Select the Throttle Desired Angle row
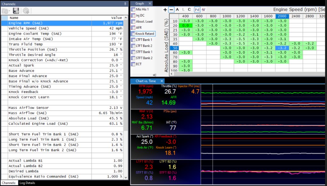The height and width of the screenshot is (186, 327). click(62, 55)
